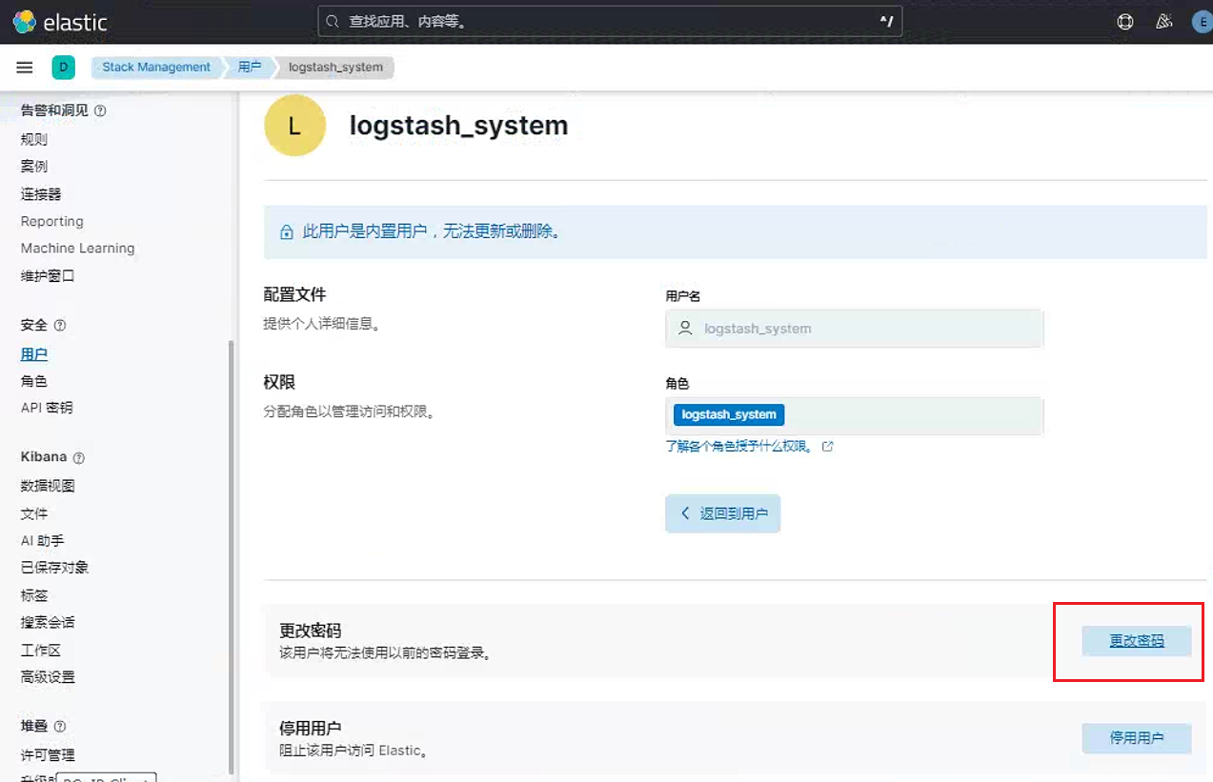Image resolution: width=1213 pixels, height=782 pixels.
Task: Click the 更改密码 button
Action: pos(1137,641)
